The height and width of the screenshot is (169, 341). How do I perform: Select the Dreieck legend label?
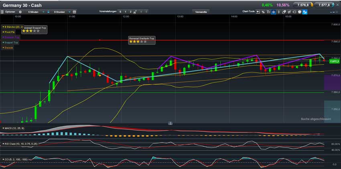(x=8, y=48)
